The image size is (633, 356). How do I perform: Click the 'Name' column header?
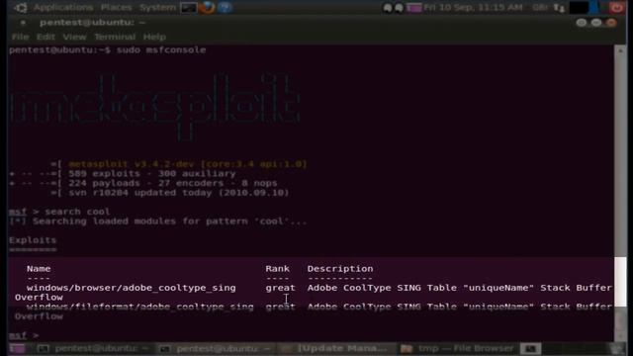coord(39,269)
